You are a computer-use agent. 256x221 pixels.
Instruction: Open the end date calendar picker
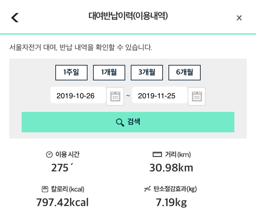pos(197,96)
